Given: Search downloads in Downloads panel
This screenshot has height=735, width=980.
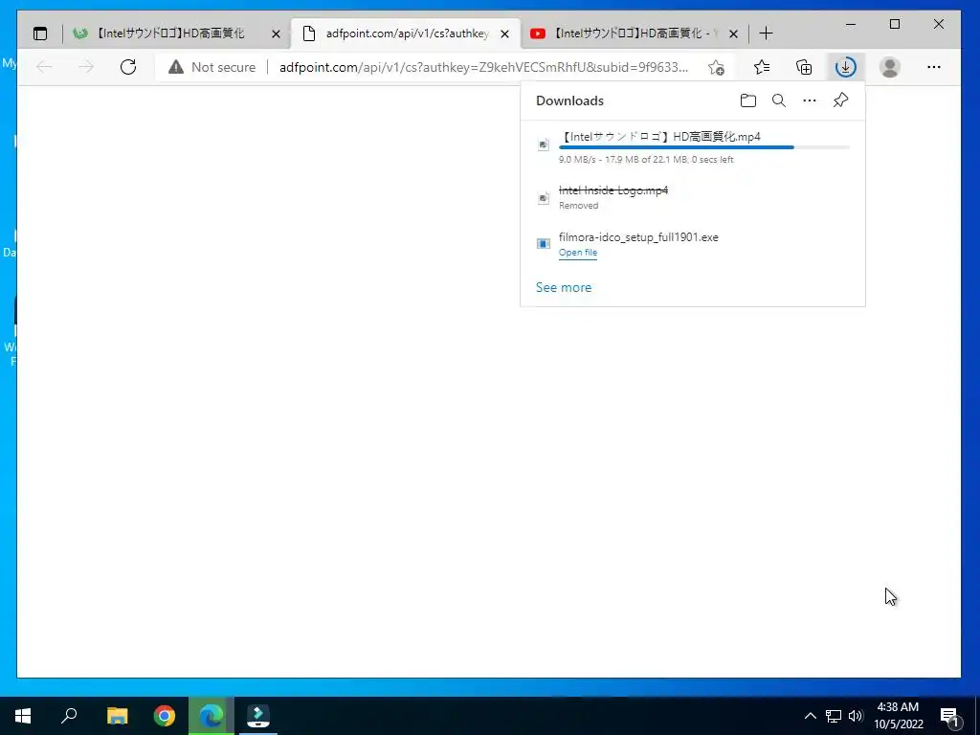Looking at the screenshot, I should (779, 100).
